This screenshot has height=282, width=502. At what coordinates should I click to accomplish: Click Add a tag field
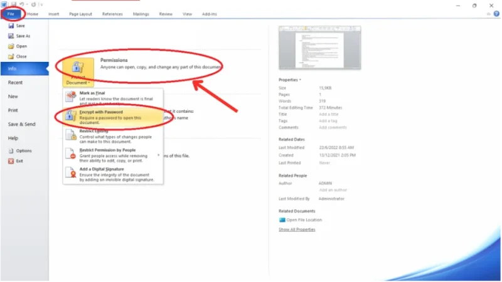pyautogui.click(x=328, y=121)
